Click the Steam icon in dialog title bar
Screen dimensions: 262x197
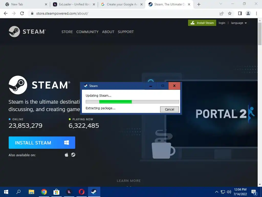click(86, 86)
